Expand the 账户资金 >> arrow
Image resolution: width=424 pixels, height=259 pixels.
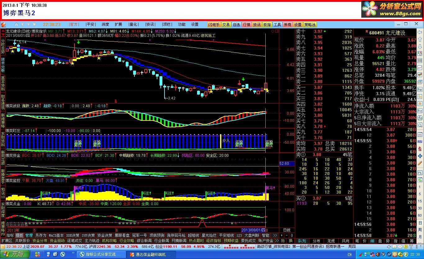pyautogui.click(x=277, y=241)
